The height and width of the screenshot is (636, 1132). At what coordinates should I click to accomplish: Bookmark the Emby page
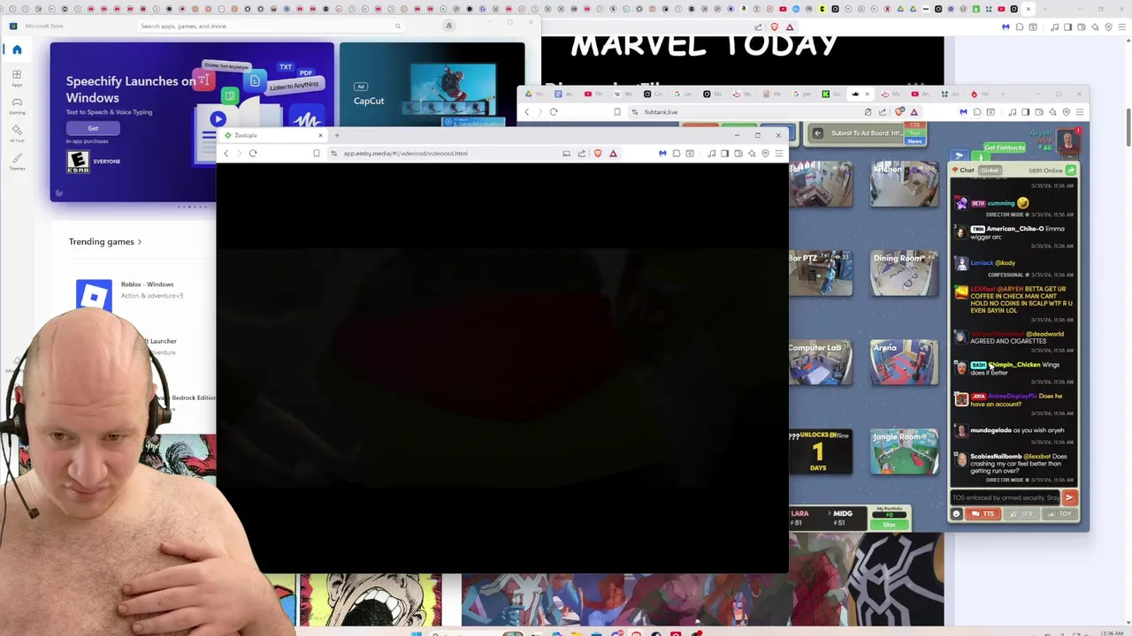click(316, 154)
